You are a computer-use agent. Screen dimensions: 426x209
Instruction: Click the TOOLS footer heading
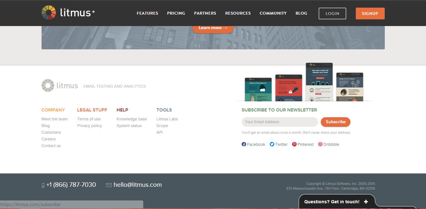click(x=164, y=110)
